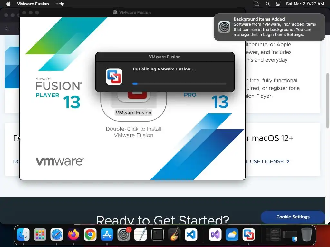Click the VMware Fusion icon in initializing dialog
The width and height of the screenshot is (330, 247).
tap(114, 77)
